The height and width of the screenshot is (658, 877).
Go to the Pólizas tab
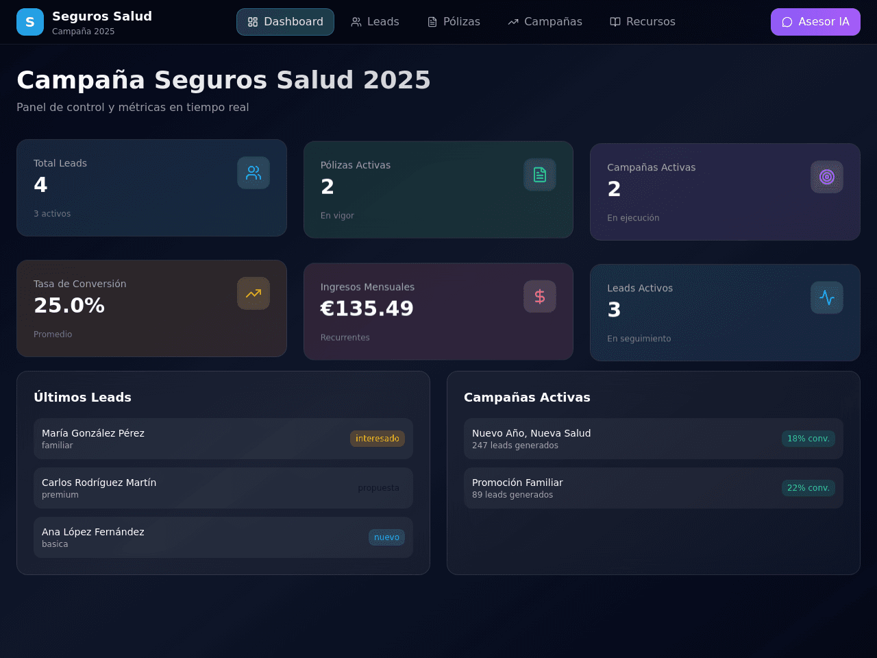454,22
